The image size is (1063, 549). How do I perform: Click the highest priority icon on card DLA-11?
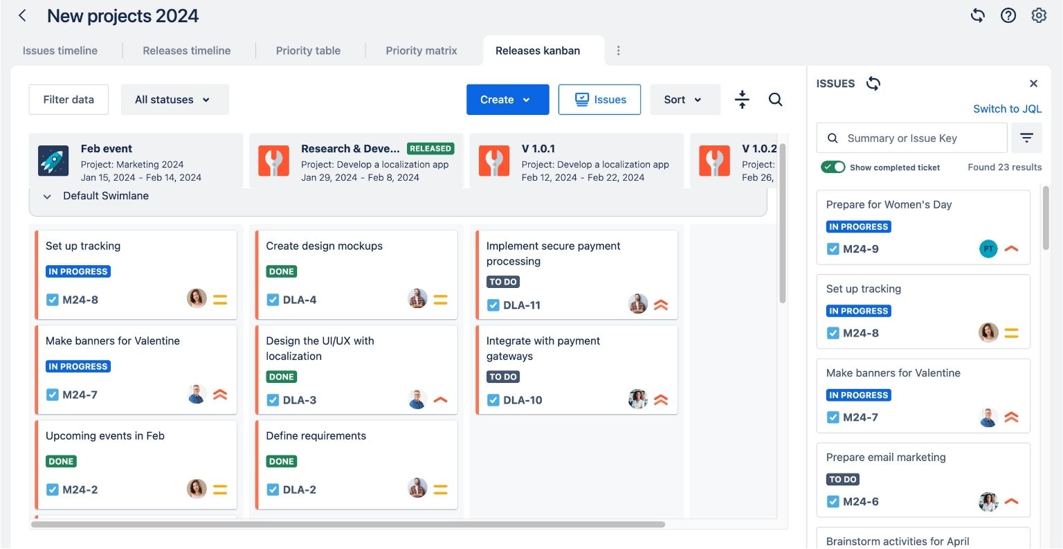[661, 305]
